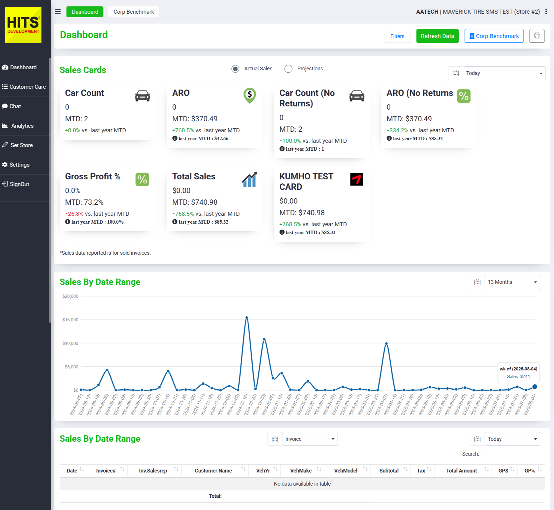Open the Filters button
554x510 pixels.
tap(397, 36)
